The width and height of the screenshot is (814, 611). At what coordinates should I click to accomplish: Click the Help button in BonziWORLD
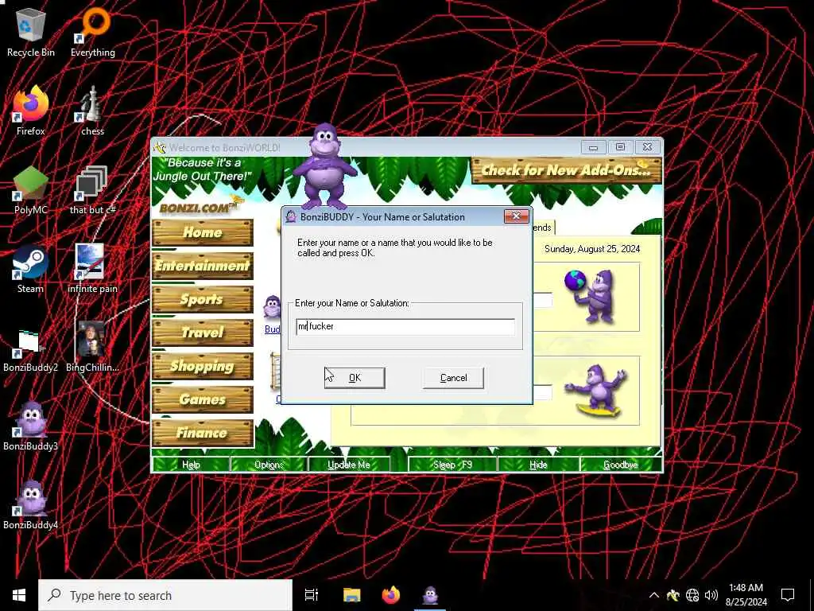point(191,465)
